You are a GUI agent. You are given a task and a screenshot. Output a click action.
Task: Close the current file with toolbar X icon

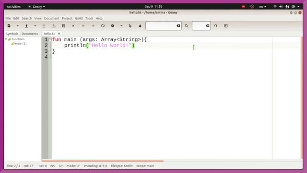click(73, 25)
